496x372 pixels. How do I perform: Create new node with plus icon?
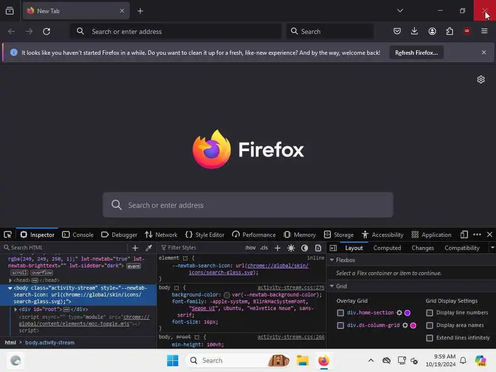[x=135, y=248]
